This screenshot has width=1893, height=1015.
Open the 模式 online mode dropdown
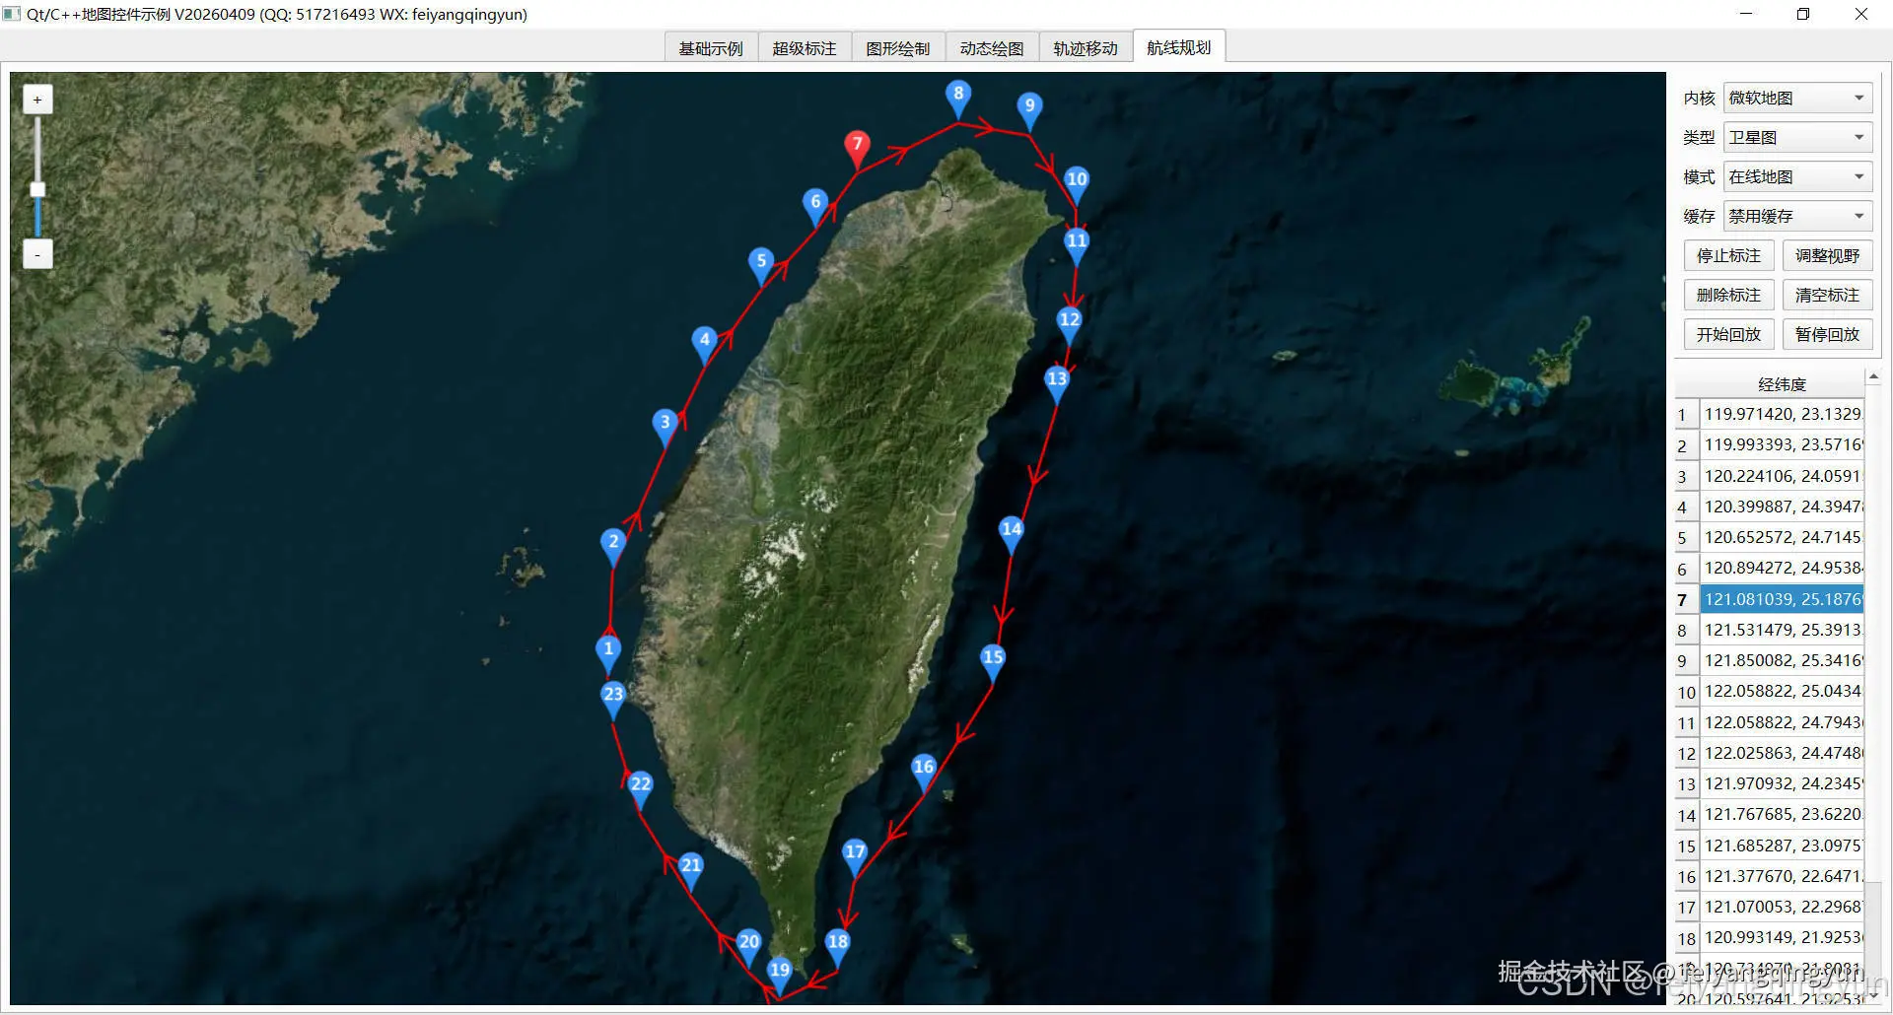1797,177
